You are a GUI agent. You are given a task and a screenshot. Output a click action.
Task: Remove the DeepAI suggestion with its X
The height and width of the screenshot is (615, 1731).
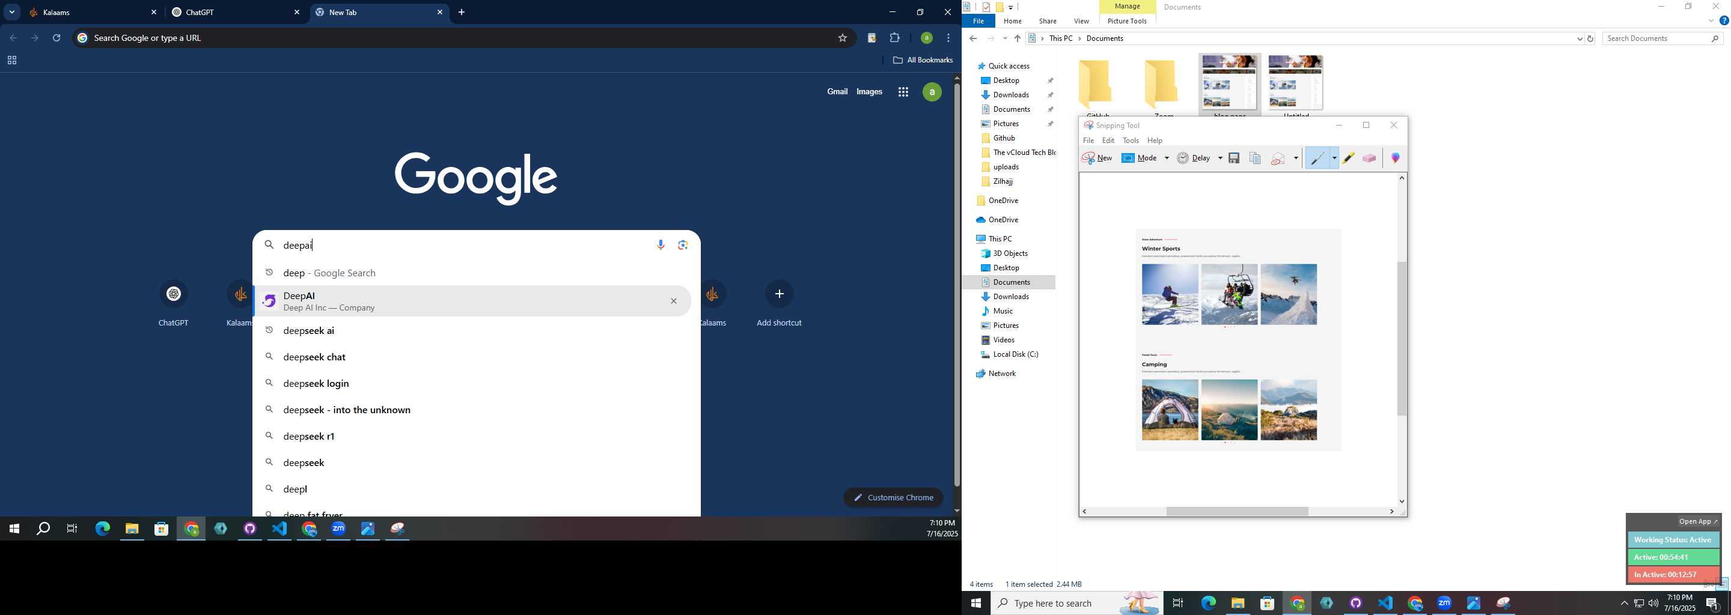tap(673, 301)
